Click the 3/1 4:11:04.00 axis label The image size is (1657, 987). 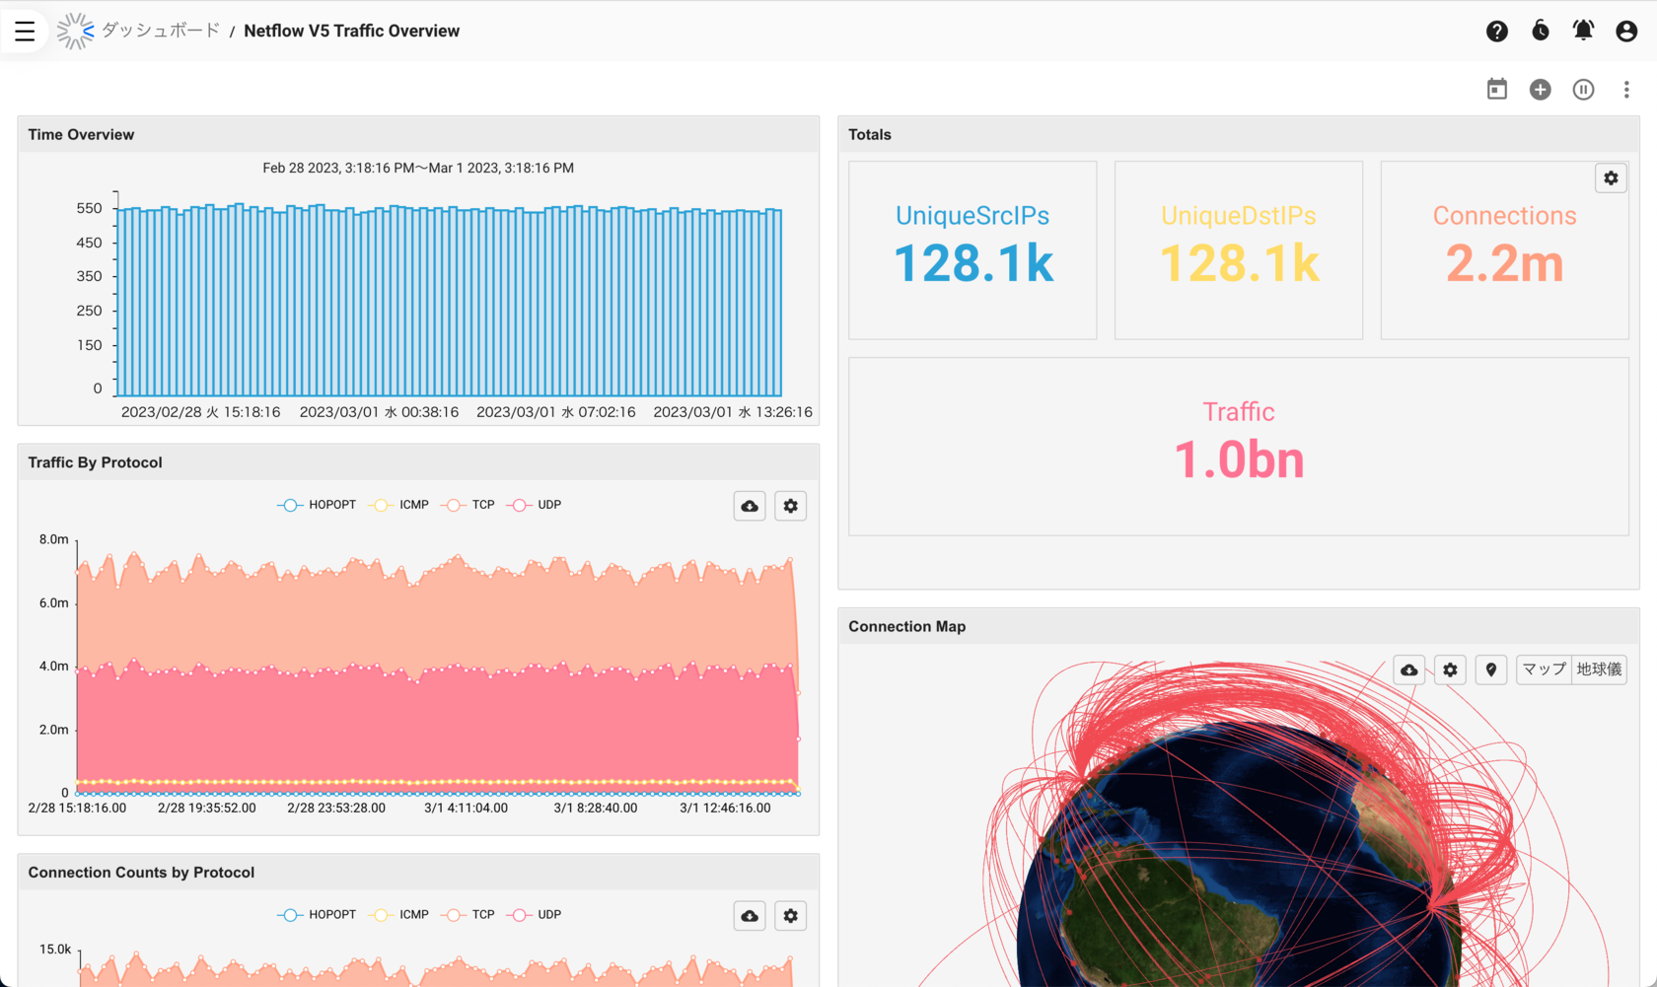pyautogui.click(x=466, y=808)
